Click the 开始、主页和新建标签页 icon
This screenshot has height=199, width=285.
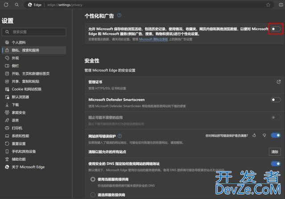pyautogui.click(x=7, y=74)
